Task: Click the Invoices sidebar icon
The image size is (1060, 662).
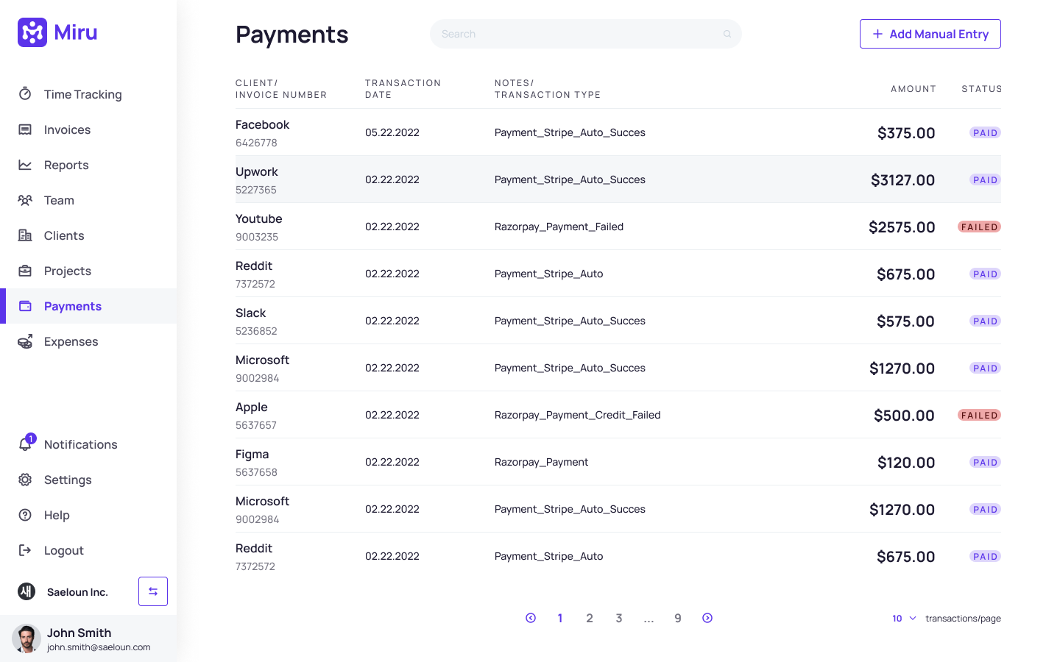Action: pos(25,129)
